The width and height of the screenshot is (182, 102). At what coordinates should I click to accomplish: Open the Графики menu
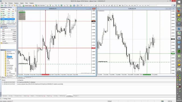pyautogui.click(x=16, y=3)
